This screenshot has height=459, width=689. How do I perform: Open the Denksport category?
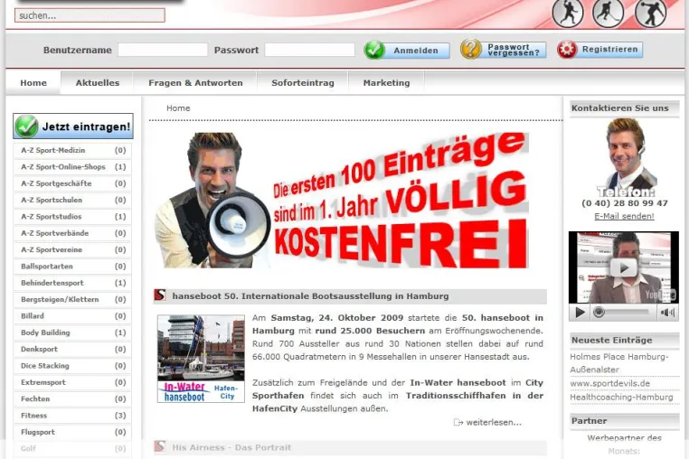tap(72, 349)
